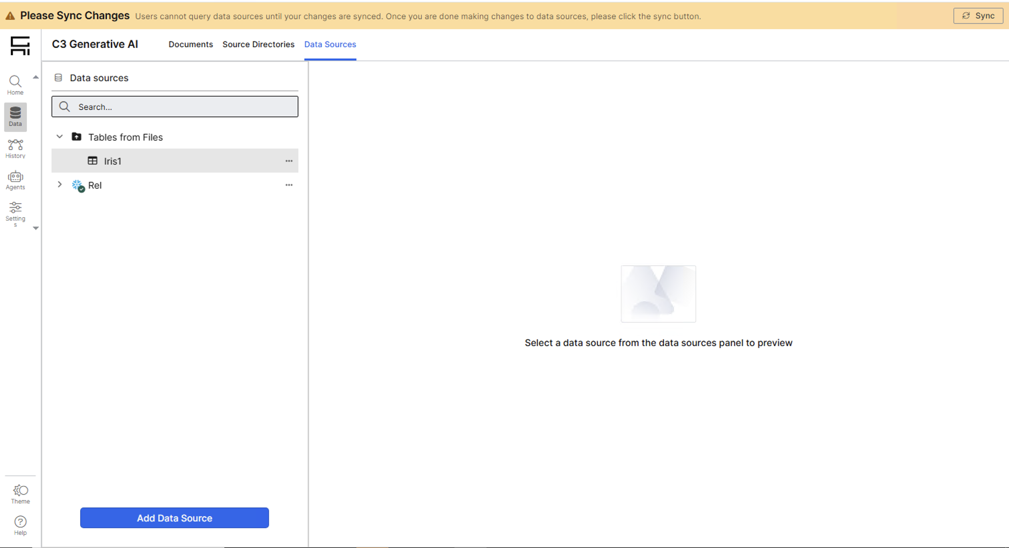The height and width of the screenshot is (548, 1009).
Task: Select the Iris1 table
Action: click(x=113, y=161)
